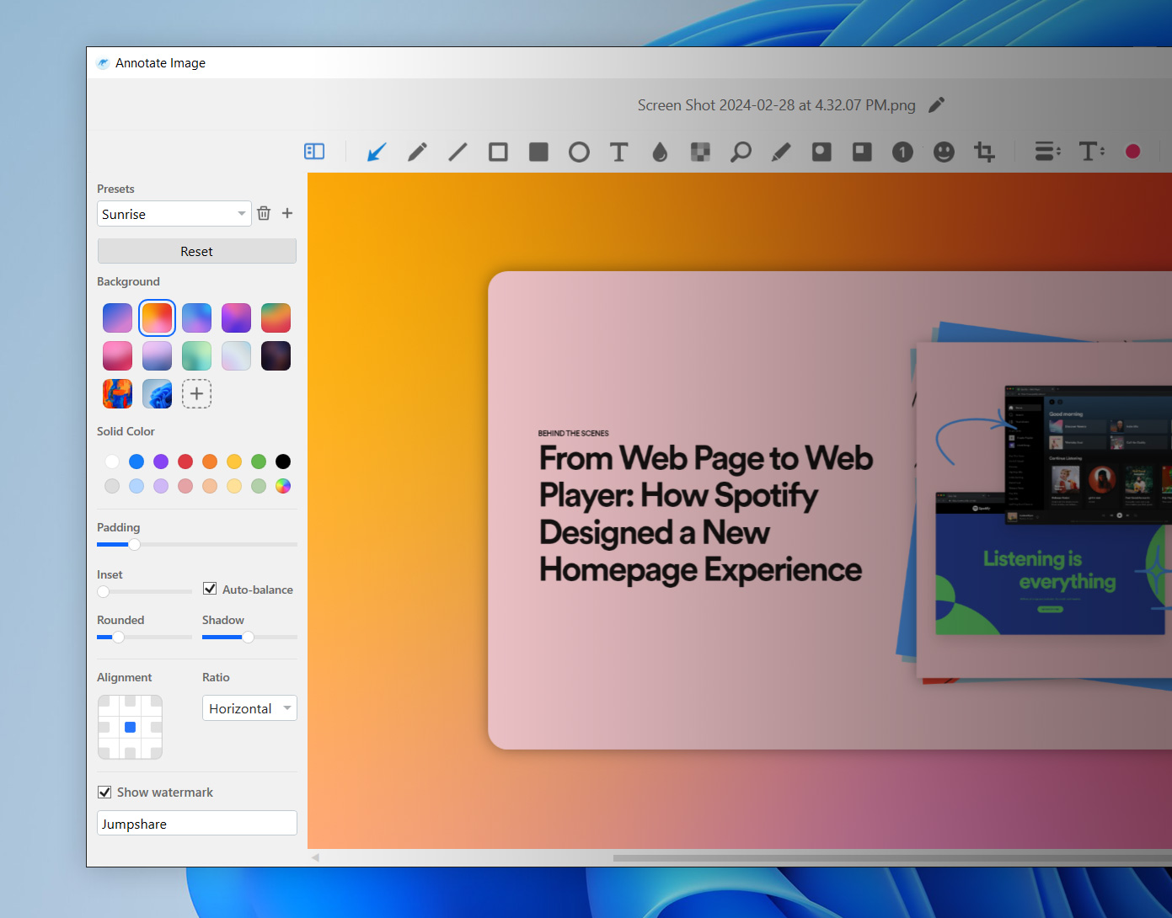This screenshot has height=918, width=1172.
Task: Open the line thickness options menu
Action: click(1046, 152)
